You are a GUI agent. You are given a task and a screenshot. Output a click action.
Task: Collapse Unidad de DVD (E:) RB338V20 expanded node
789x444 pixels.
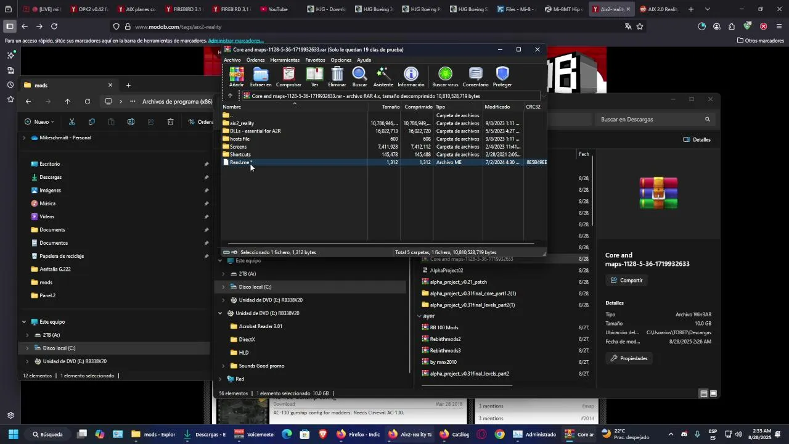[220, 313]
